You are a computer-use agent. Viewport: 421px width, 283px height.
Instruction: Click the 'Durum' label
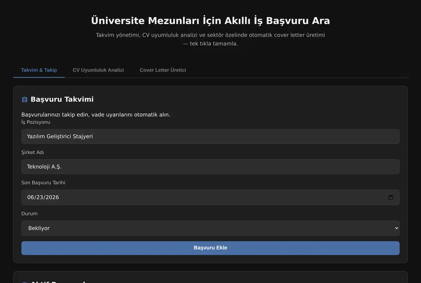click(x=29, y=213)
